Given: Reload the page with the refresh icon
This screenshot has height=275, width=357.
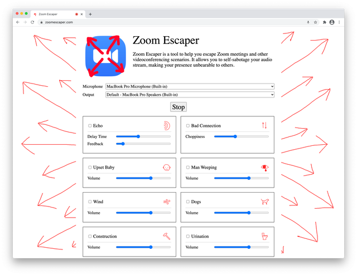Looking at the screenshot, I should [32, 22].
